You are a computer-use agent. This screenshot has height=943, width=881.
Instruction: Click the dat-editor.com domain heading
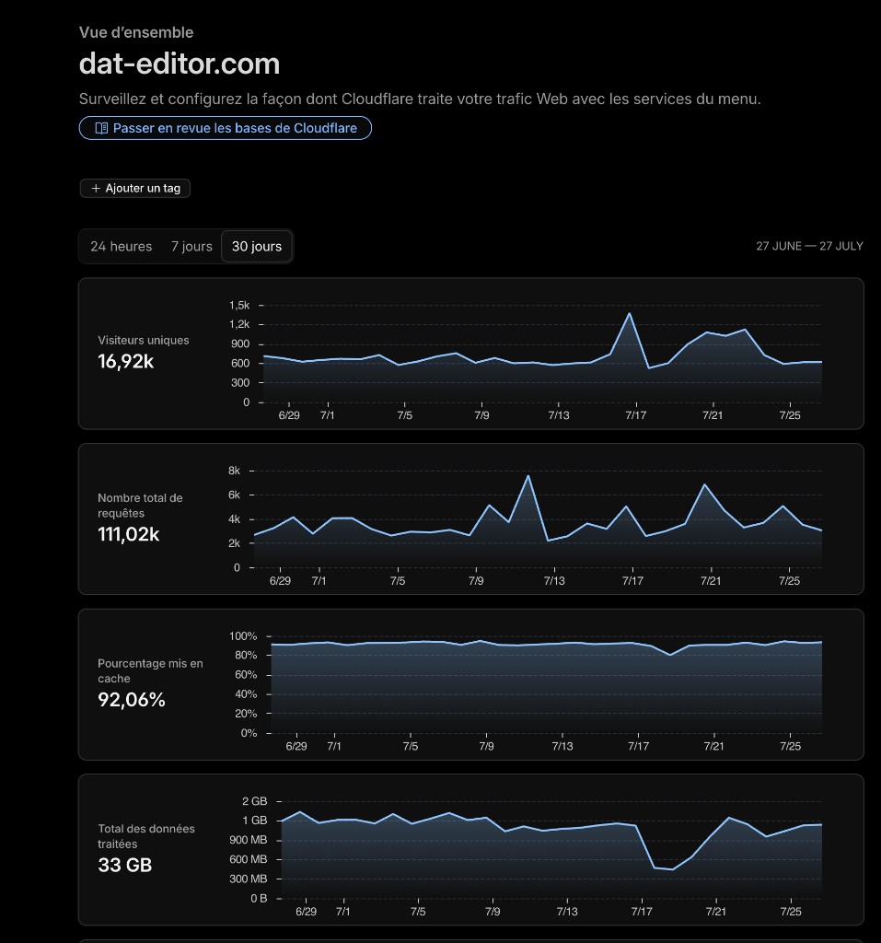[180, 64]
